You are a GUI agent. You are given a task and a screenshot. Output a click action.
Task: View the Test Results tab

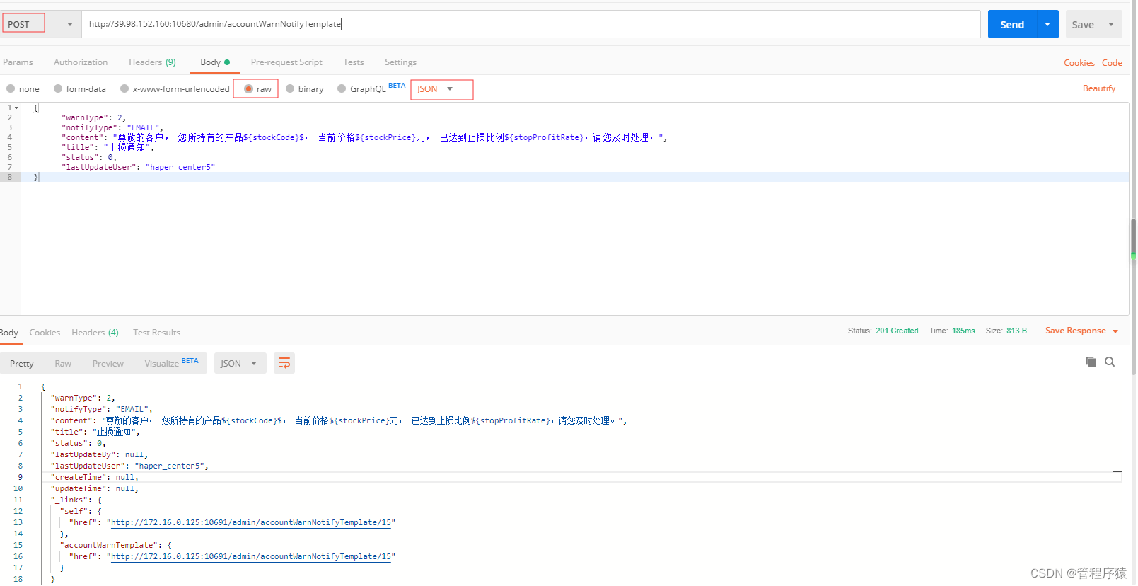click(156, 333)
